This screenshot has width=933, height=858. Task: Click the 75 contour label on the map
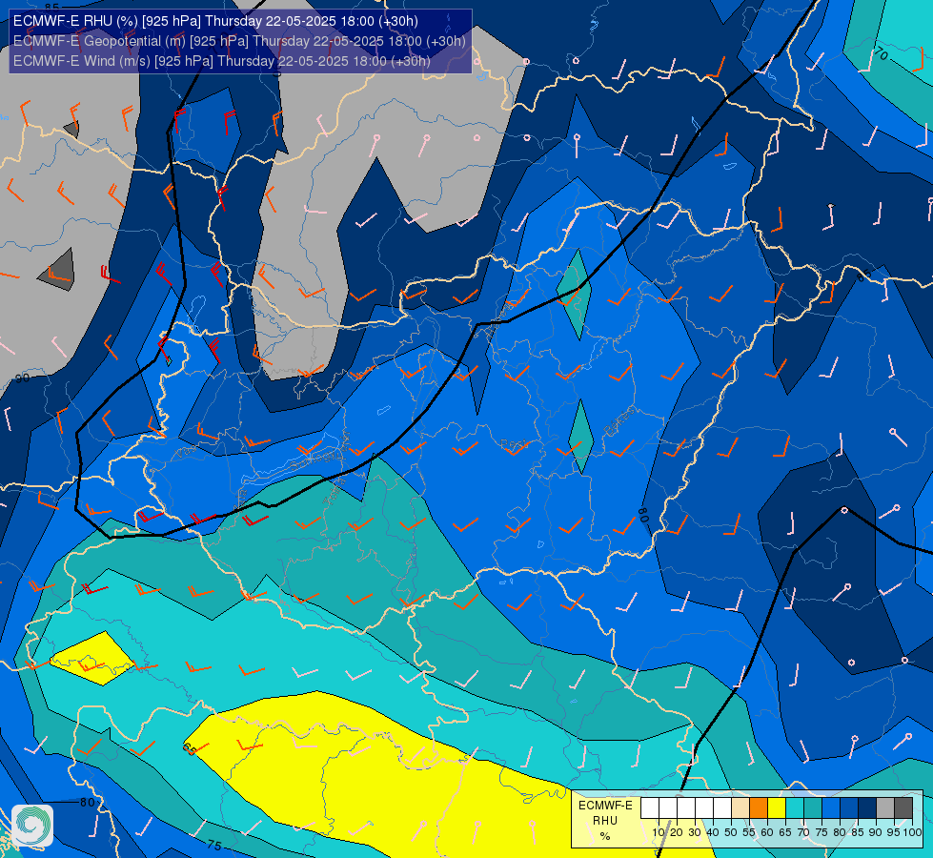click(x=214, y=845)
